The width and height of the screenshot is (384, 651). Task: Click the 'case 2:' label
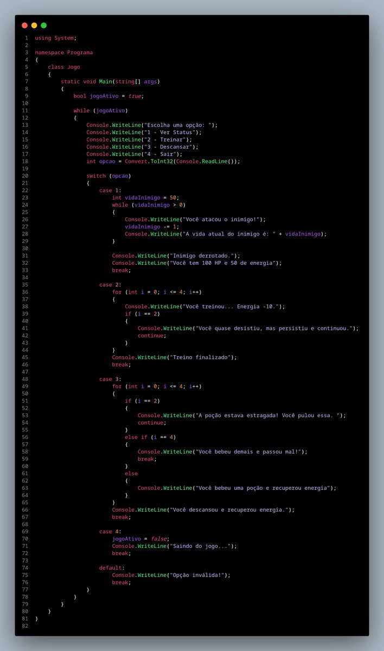point(110,284)
